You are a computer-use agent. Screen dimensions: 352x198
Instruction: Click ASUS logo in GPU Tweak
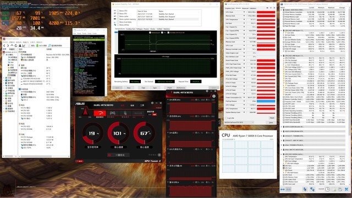[80, 104]
